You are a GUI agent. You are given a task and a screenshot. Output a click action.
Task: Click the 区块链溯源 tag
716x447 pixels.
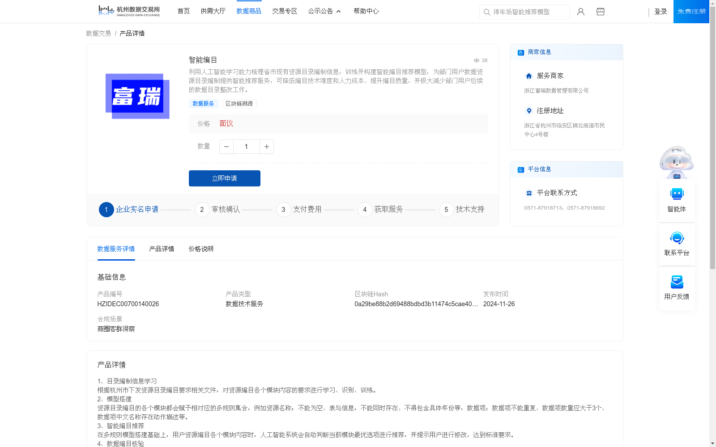[239, 104]
